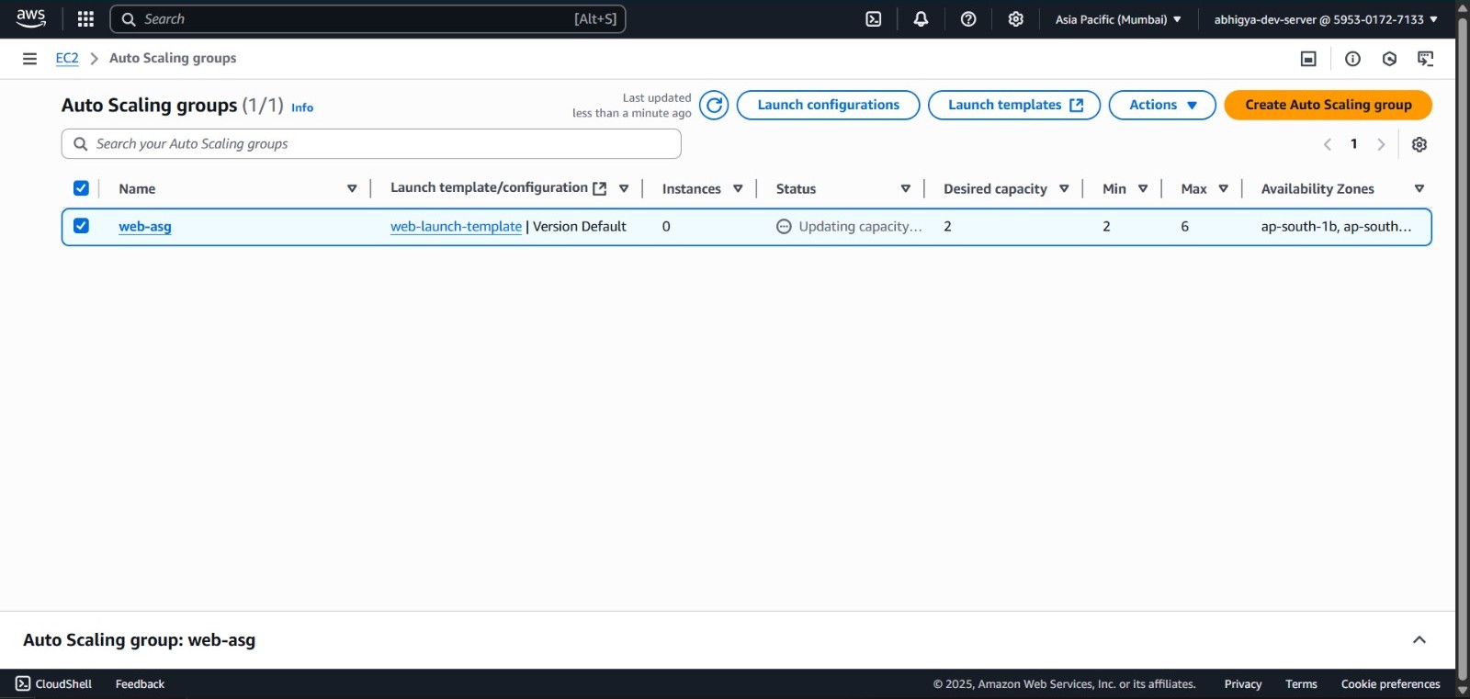1470x699 pixels.
Task: Open the top bar settings gear
Action: pos(1015,19)
